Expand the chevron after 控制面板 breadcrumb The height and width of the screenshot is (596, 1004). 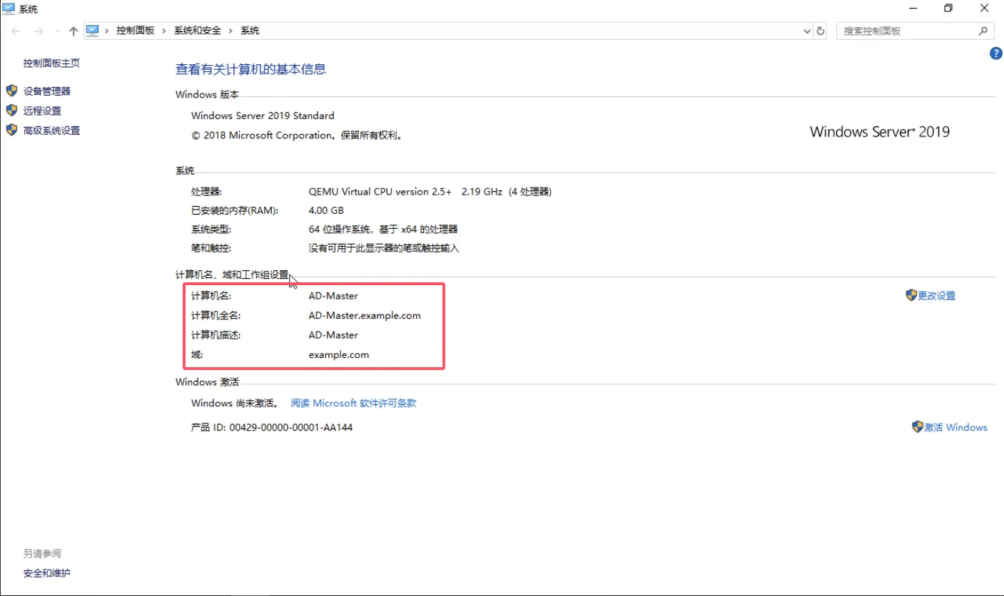164,31
